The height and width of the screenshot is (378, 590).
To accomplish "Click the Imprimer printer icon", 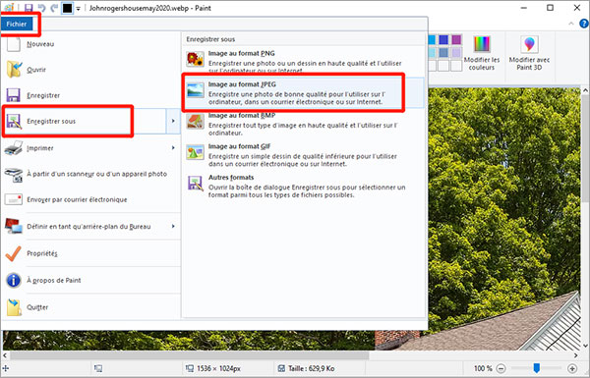I will (14, 148).
